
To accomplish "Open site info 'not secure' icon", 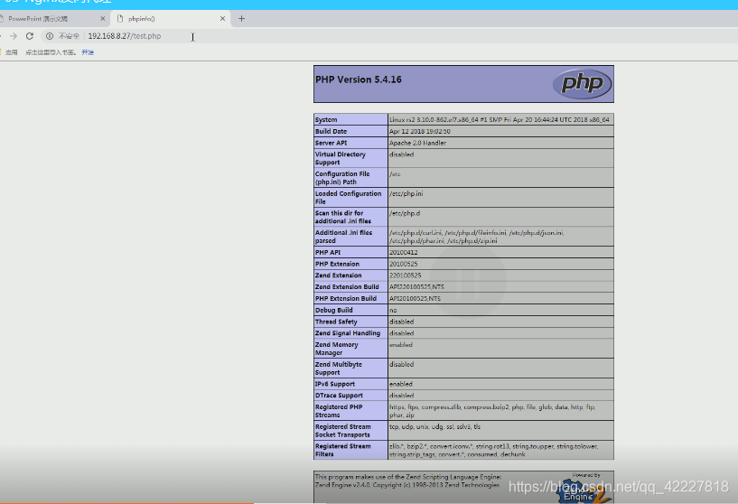I will point(50,36).
